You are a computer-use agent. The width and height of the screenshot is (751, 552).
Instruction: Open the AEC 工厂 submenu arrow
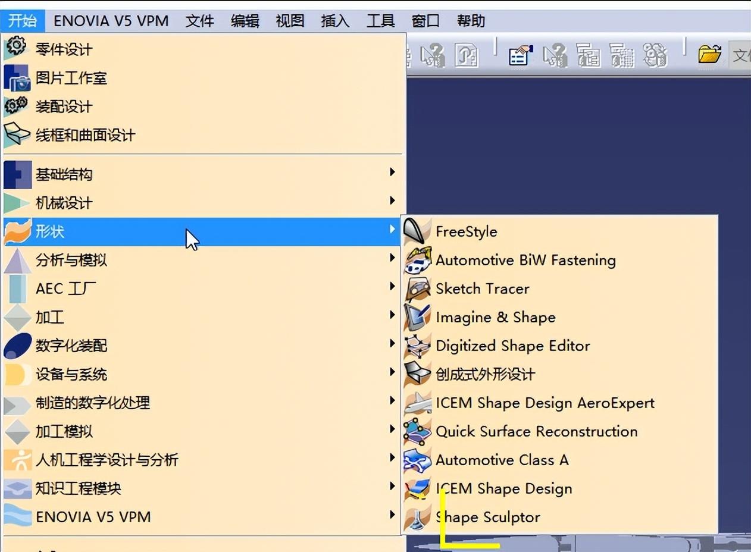tap(392, 286)
